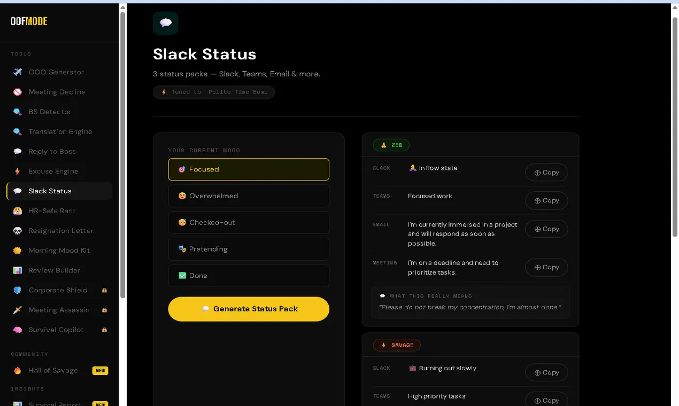Screen dimensions: 679x406
Task: Click the icon beside Translation Engine
Action: (18, 131)
